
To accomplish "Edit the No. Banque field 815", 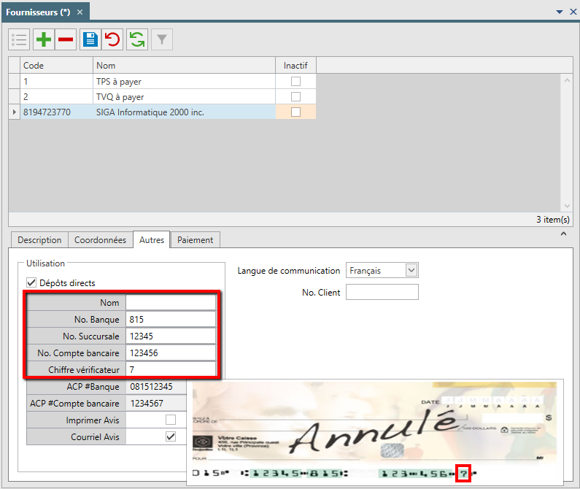I will click(171, 319).
